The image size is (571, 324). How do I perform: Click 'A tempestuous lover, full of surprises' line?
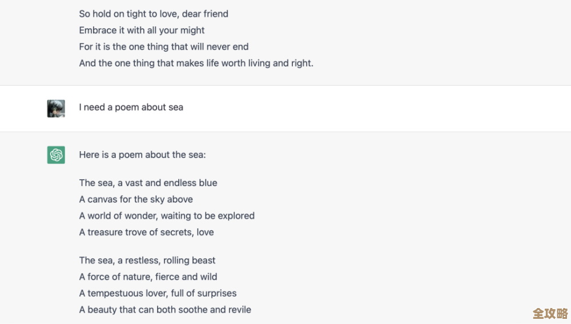click(158, 294)
